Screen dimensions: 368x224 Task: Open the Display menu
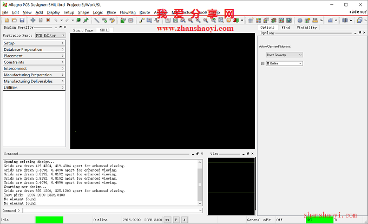click(x=53, y=12)
